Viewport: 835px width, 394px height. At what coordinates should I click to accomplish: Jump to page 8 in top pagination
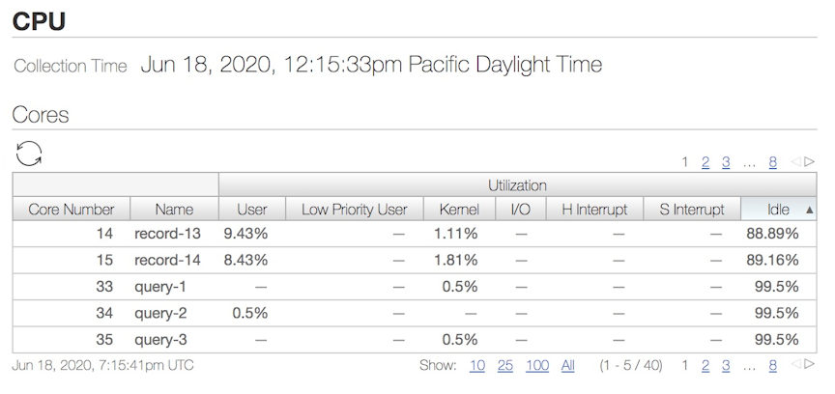click(772, 162)
